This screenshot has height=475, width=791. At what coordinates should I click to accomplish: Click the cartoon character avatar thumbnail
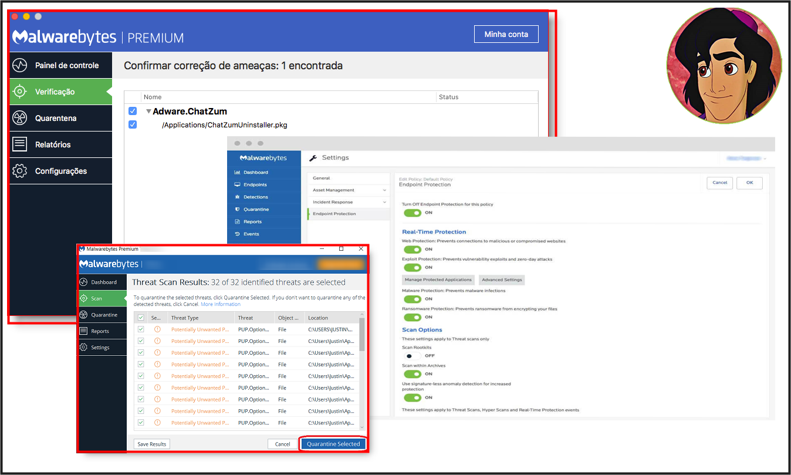pos(725,66)
